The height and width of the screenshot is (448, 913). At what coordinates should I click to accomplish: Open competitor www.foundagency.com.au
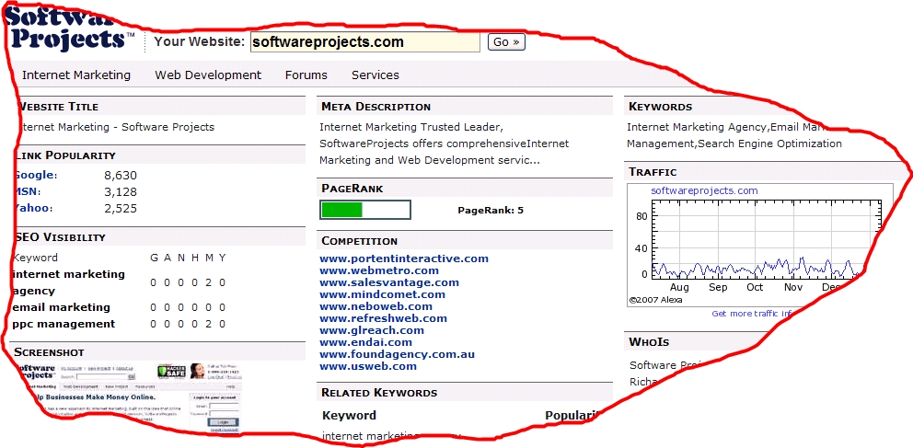[x=397, y=354]
